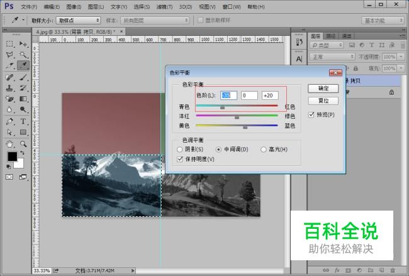Add a layer mask

[x=348, y=270]
